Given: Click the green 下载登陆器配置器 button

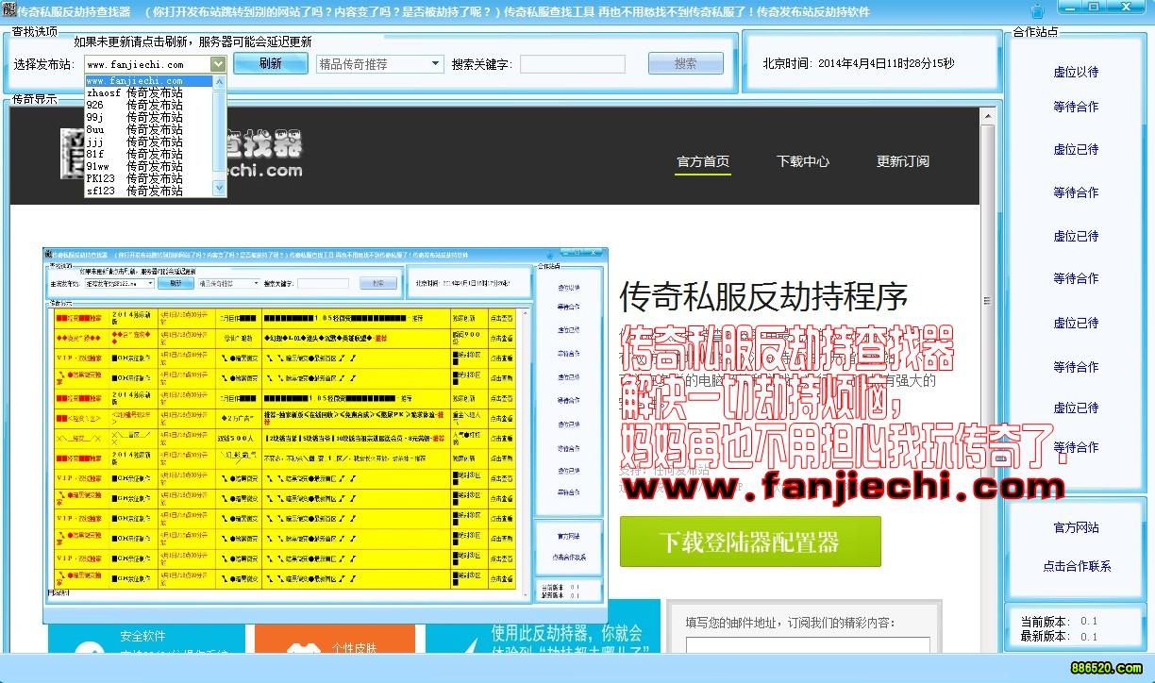Looking at the screenshot, I should [x=750, y=541].
